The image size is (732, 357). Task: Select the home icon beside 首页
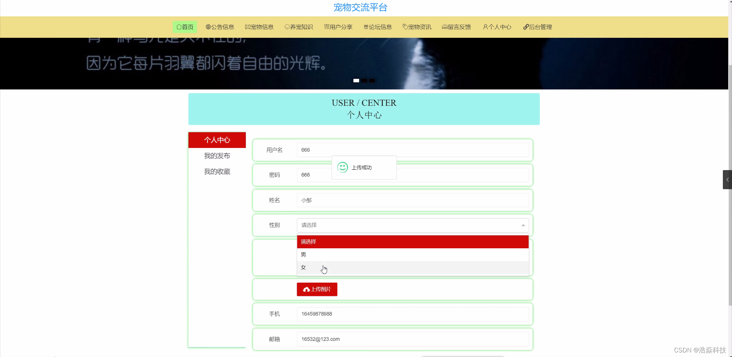coord(178,27)
